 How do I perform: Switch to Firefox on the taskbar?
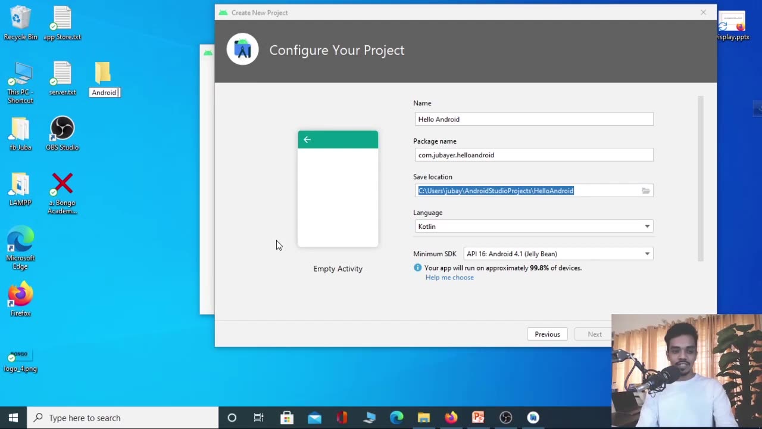click(451, 418)
